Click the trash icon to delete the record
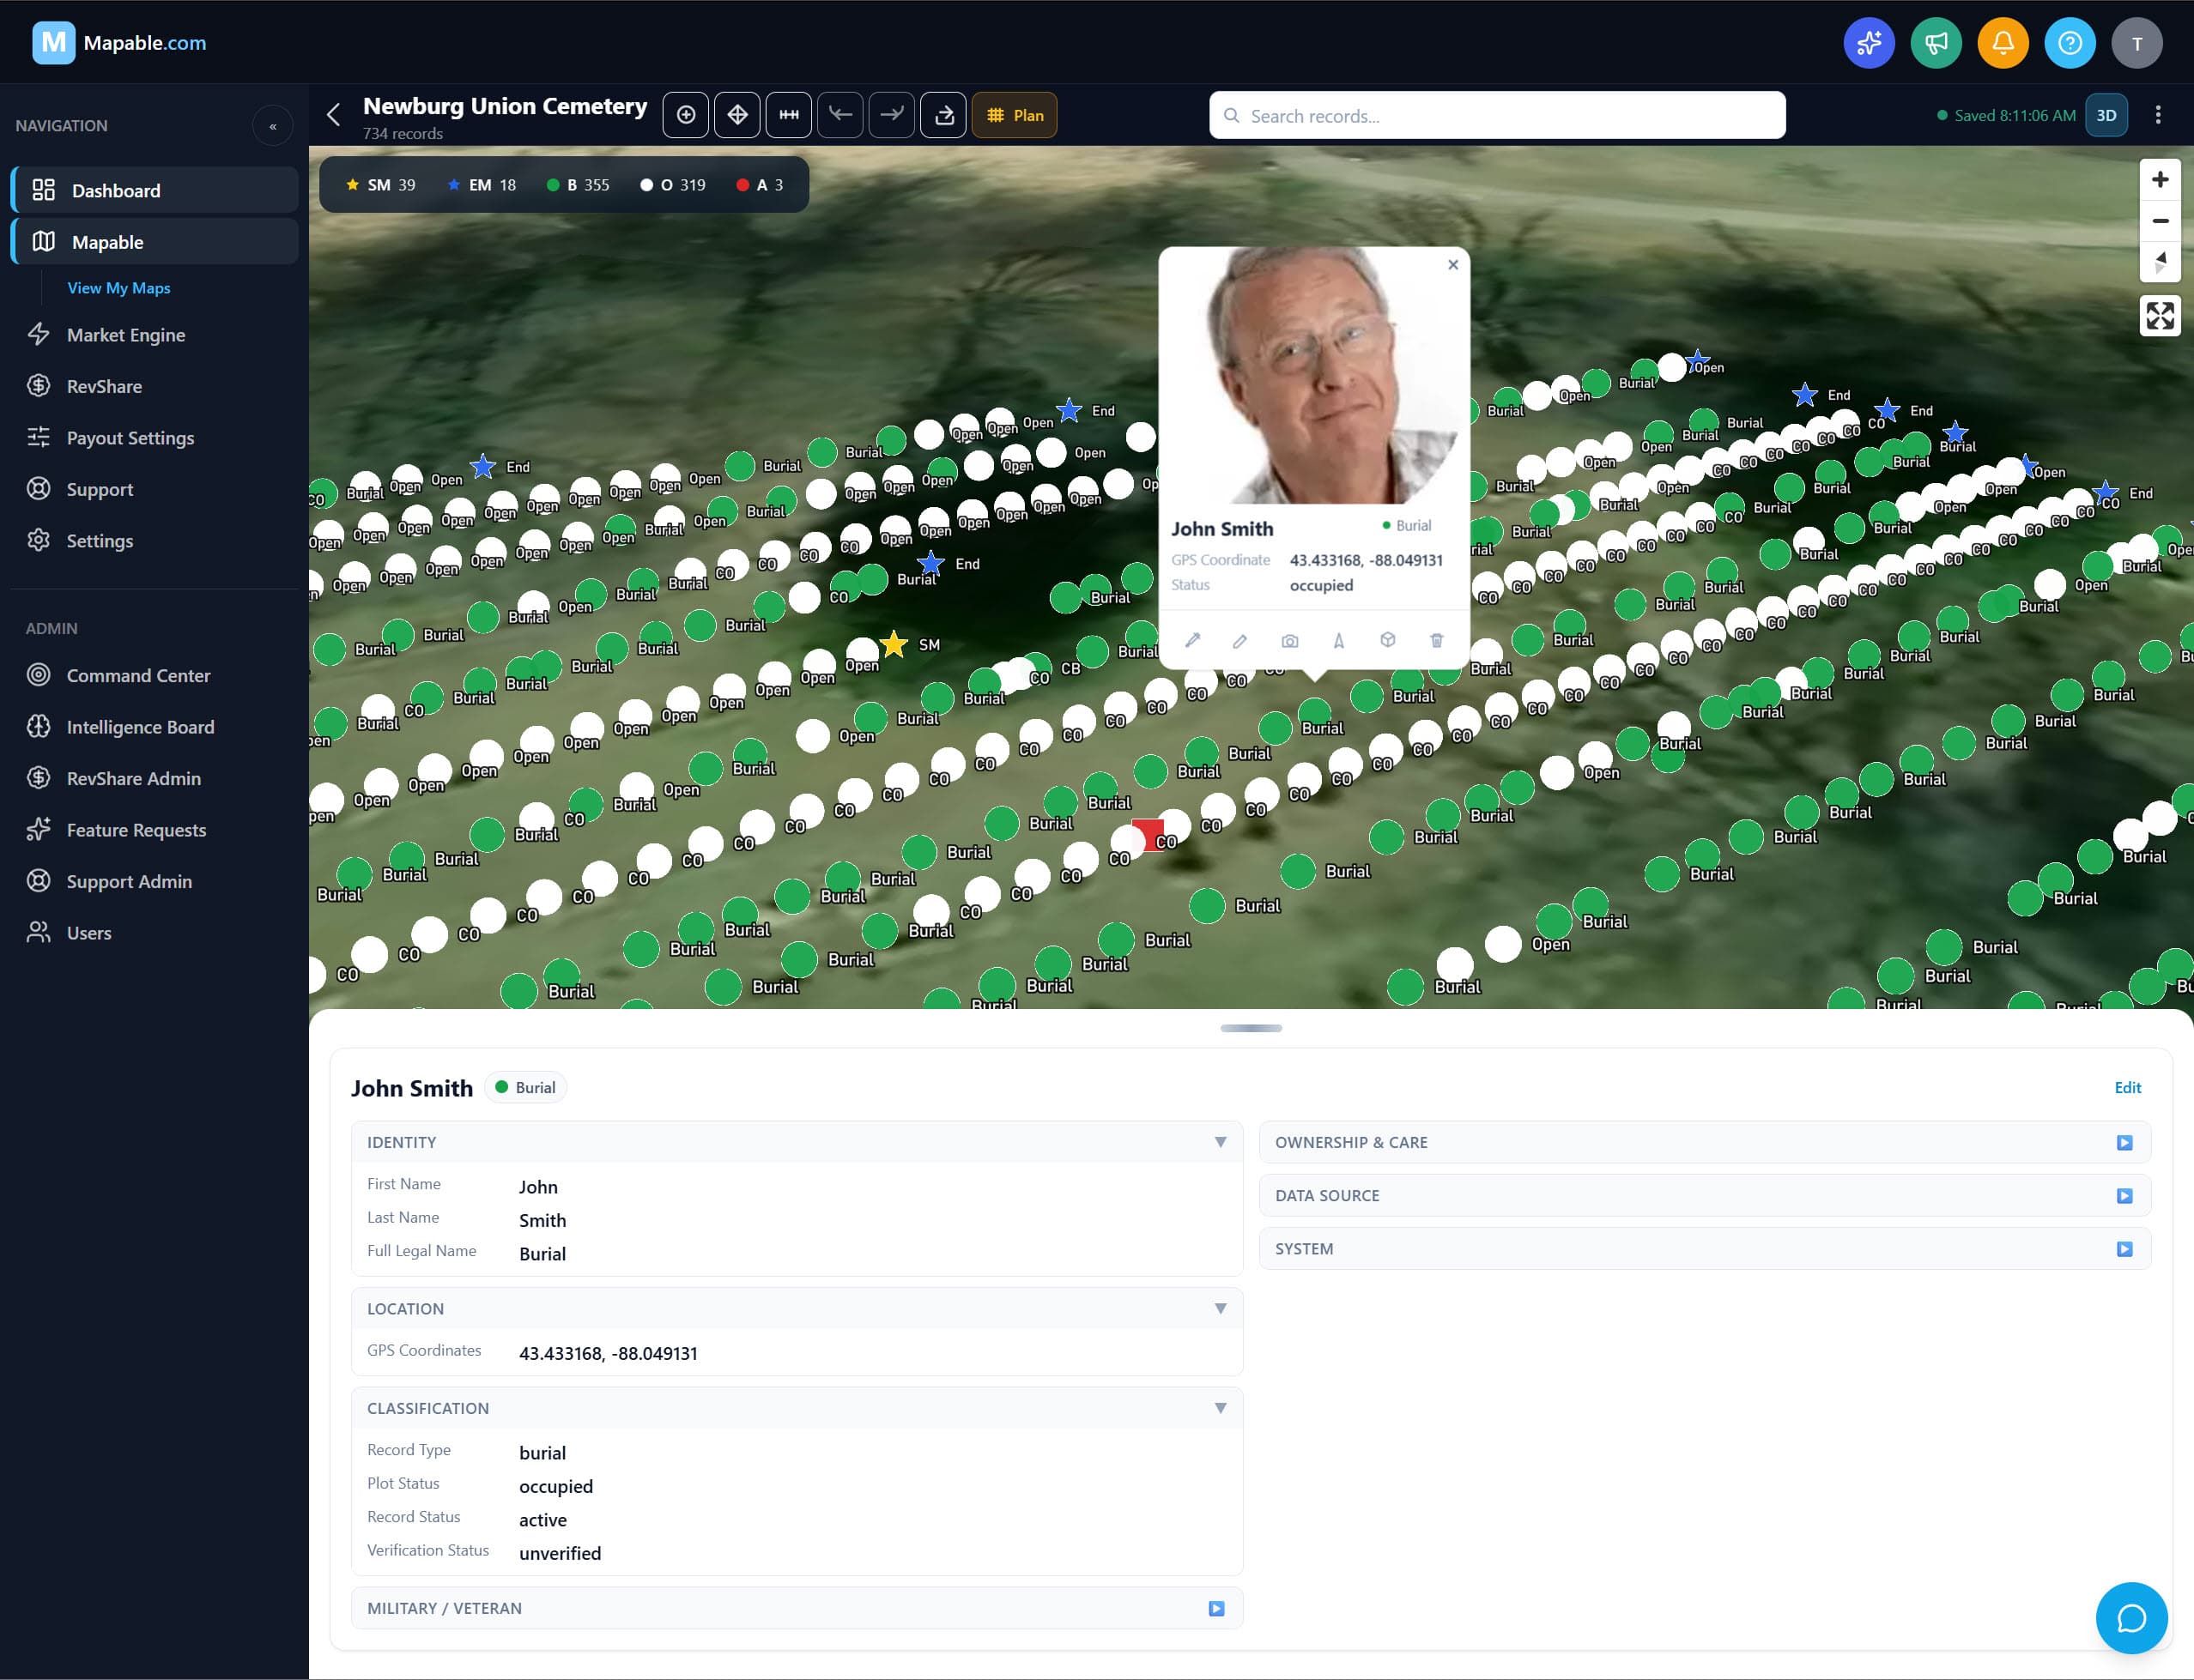The width and height of the screenshot is (2194, 1680). [1438, 640]
